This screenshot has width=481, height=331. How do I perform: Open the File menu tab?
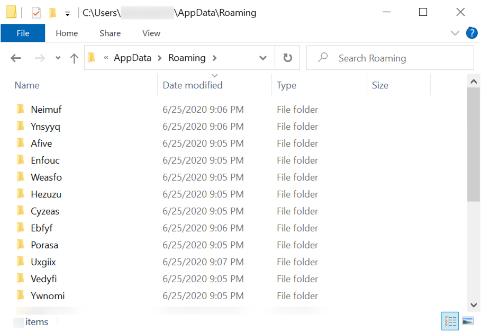pyautogui.click(x=23, y=33)
